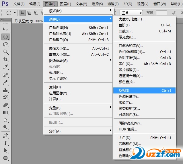
Task: Select the Type tool
Action: (5, 143)
